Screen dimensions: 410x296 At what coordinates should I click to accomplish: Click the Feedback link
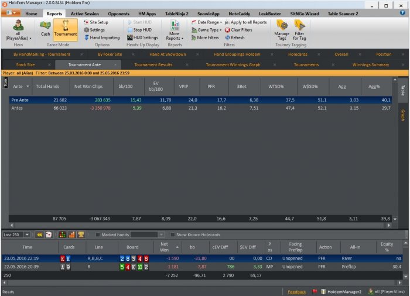click(x=296, y=292)
